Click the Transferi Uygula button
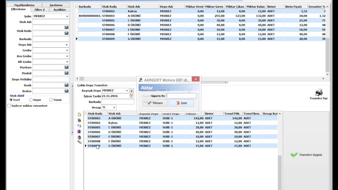 [306, 155]
